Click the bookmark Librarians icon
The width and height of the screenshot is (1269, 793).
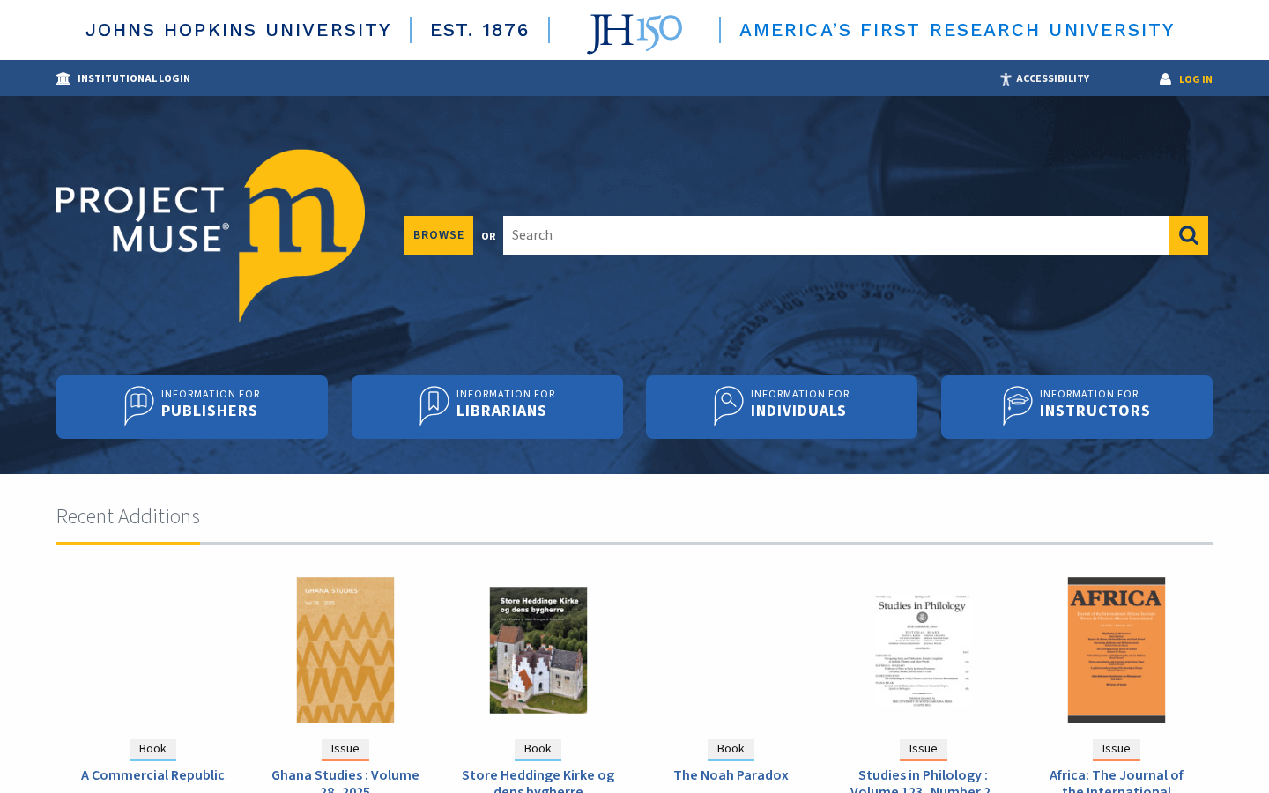click(434, 405)
